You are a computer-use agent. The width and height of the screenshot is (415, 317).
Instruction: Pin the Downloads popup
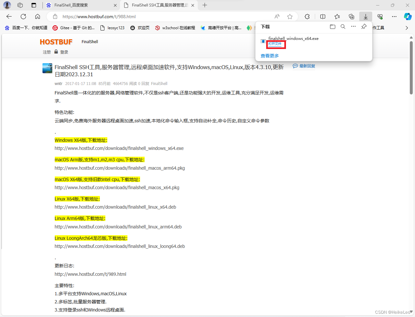click(x=364, y=27)
